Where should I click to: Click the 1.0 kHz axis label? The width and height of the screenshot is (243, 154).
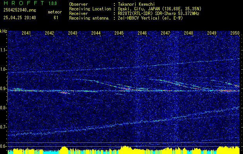3,69
